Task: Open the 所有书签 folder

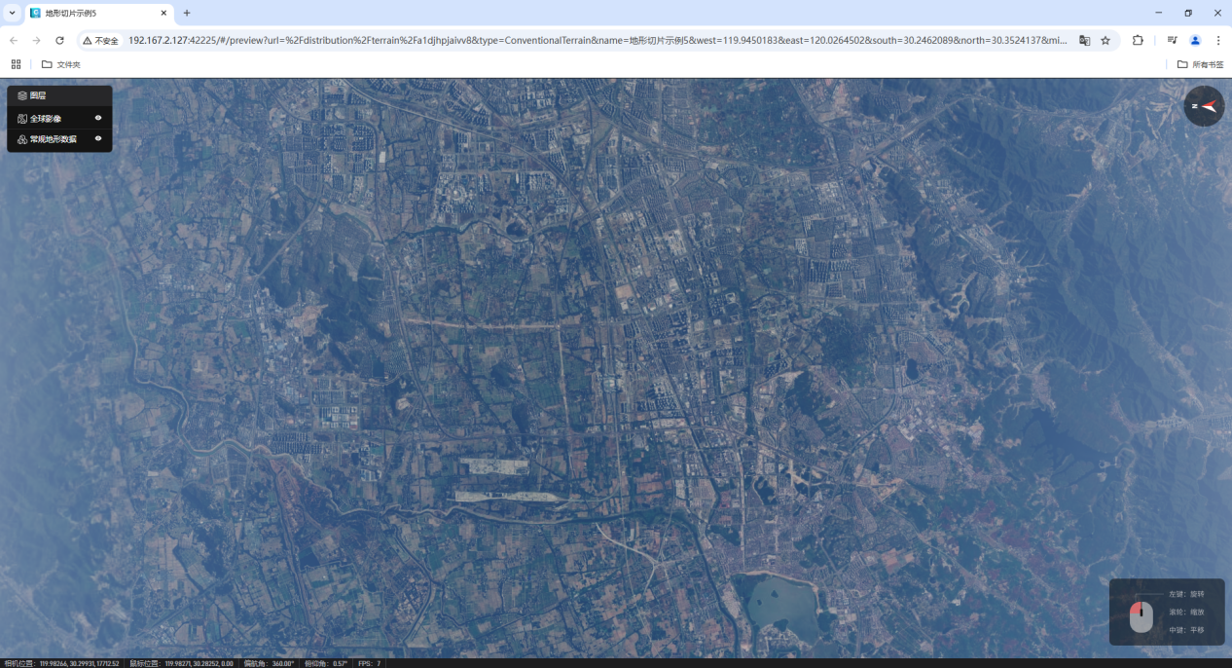Action: pyautogui.click(x=1200, y=64)
